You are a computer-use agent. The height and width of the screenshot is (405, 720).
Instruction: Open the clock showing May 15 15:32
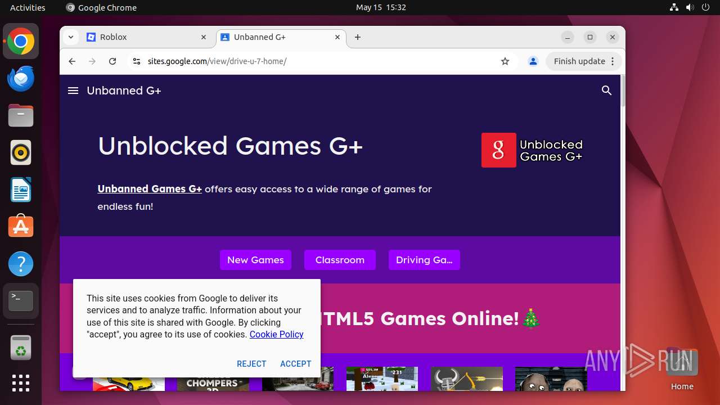coord(381,7)
